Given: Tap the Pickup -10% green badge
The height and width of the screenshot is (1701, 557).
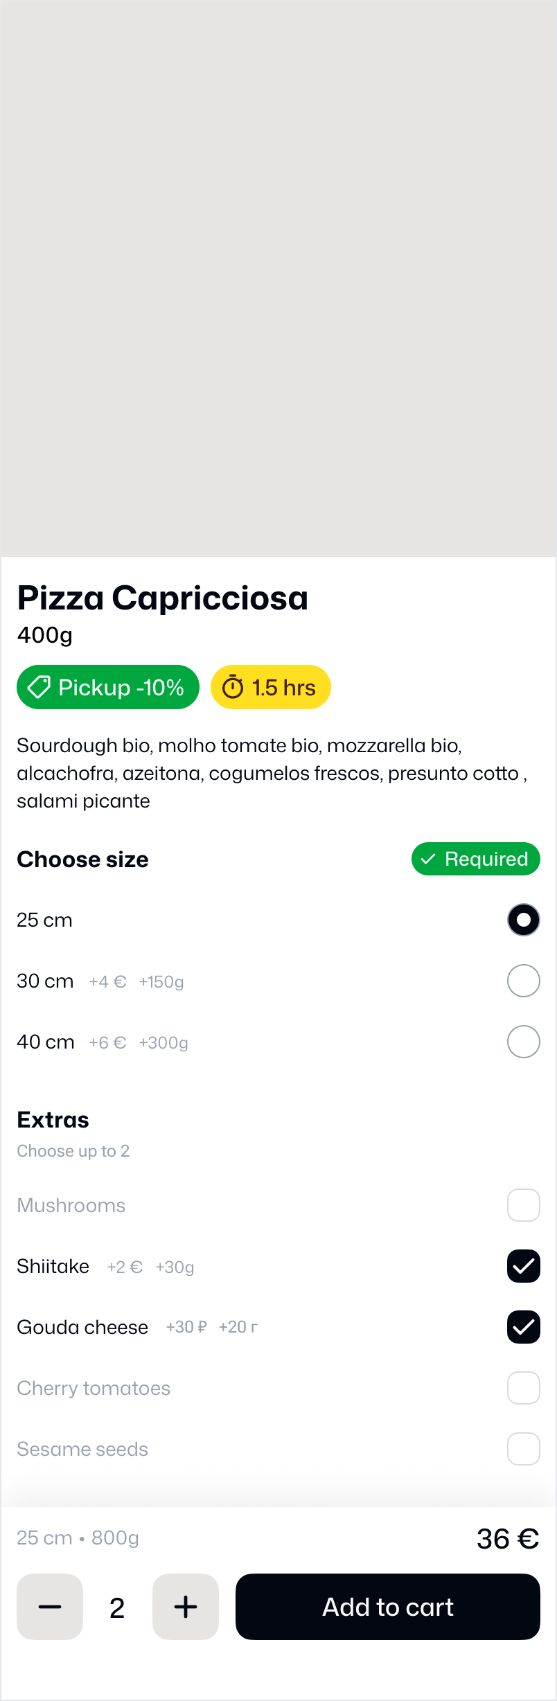Looking at the screenshot, I should tap(108, 687).
